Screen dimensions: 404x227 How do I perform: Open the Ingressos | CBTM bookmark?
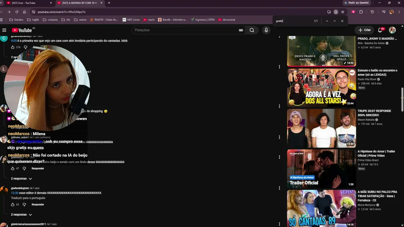click(x=203, y=20)
